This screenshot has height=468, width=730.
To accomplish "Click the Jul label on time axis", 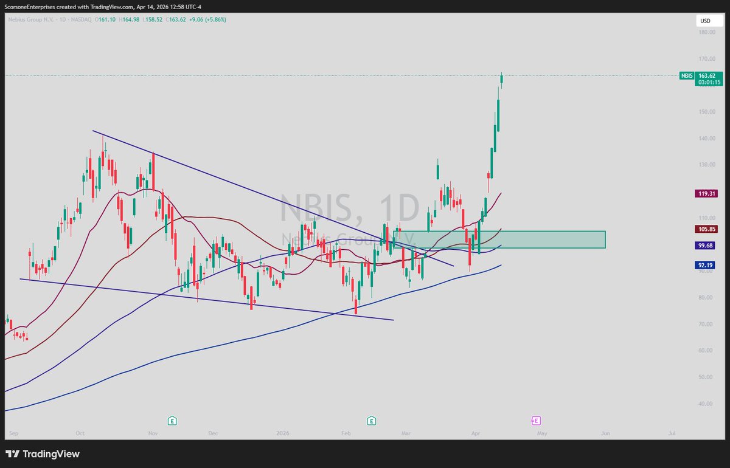I will click(672, 434).
